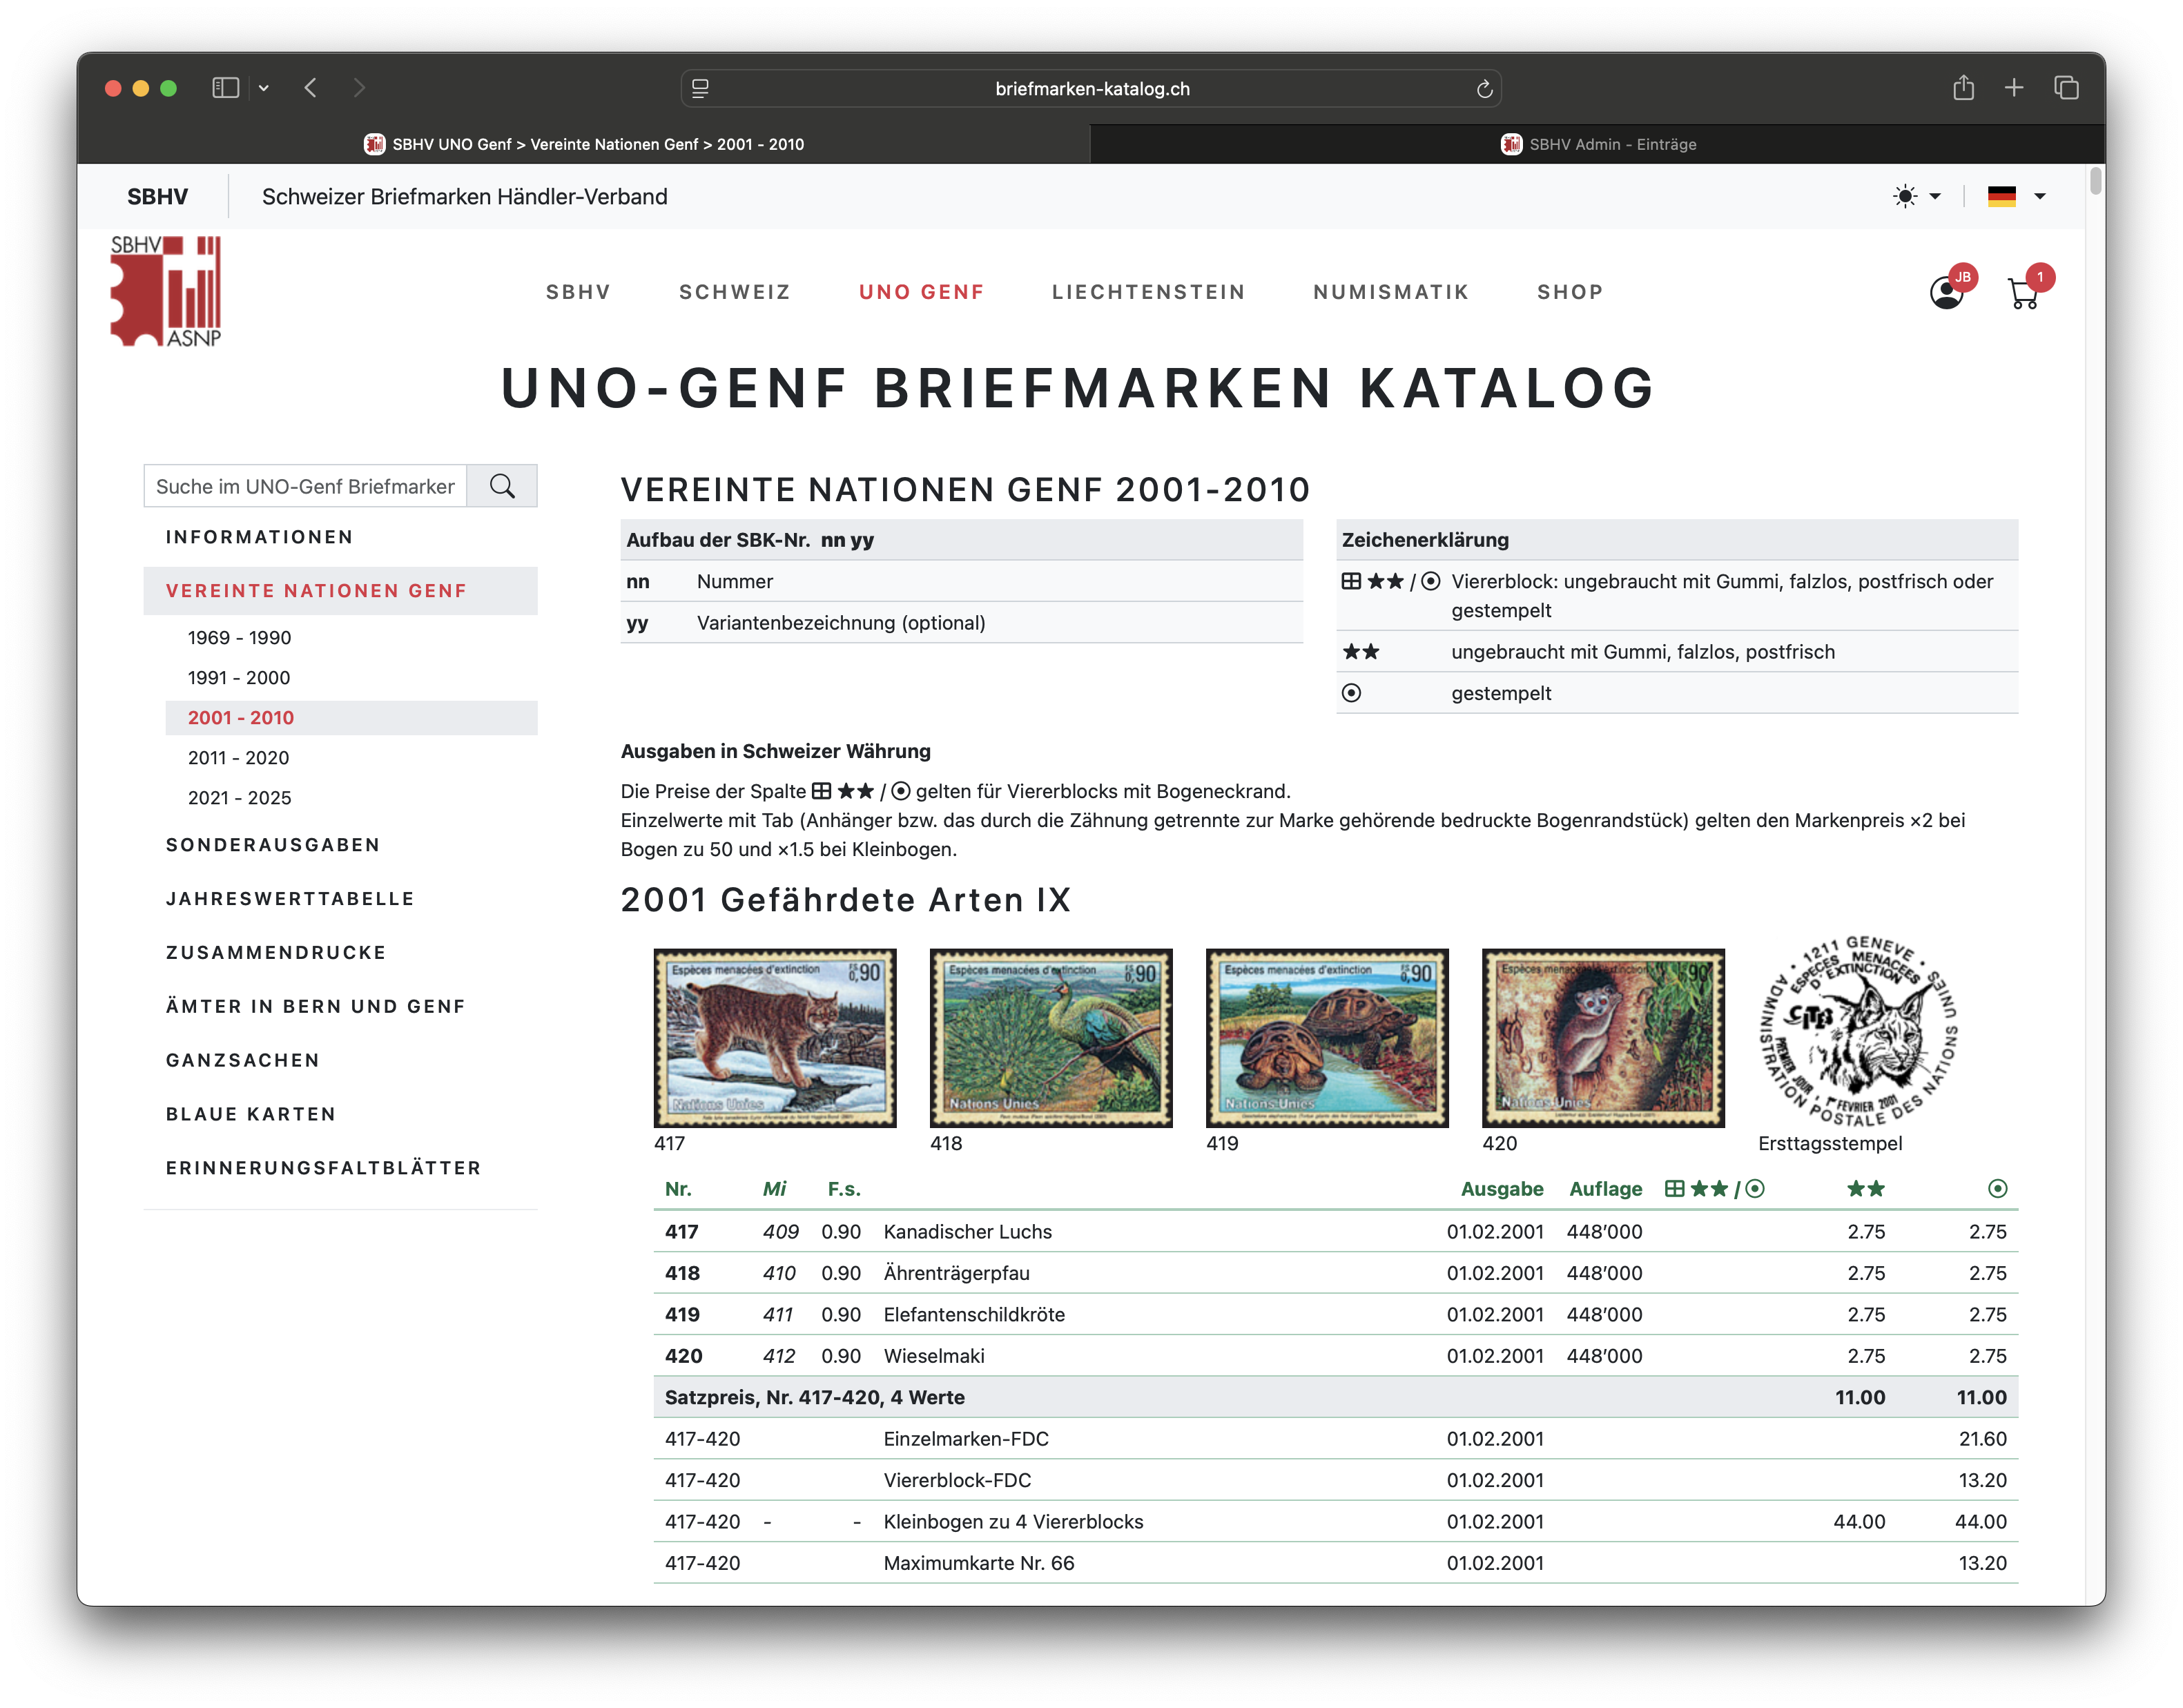Open the LIECHTENSTEIN navigation menu item
This screenshot has height=1708, width=2183.
[x=1148, y=292]
